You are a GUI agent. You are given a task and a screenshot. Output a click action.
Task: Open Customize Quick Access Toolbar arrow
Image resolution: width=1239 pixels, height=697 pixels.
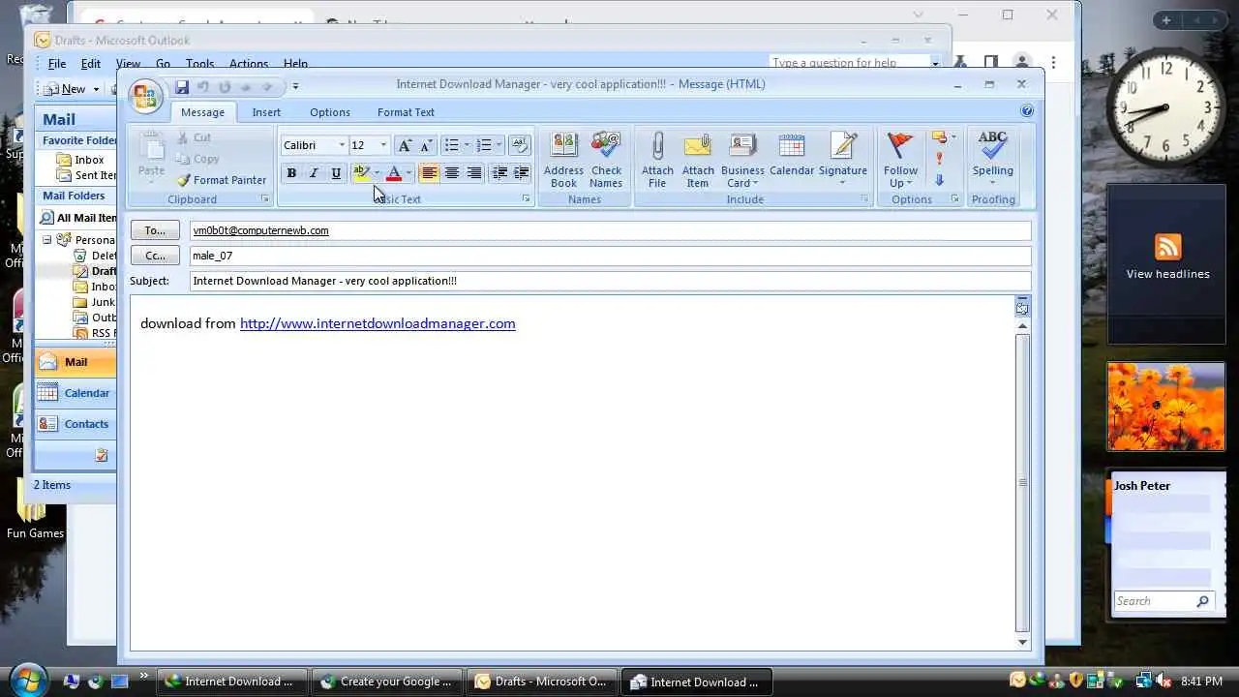(295, 87)
